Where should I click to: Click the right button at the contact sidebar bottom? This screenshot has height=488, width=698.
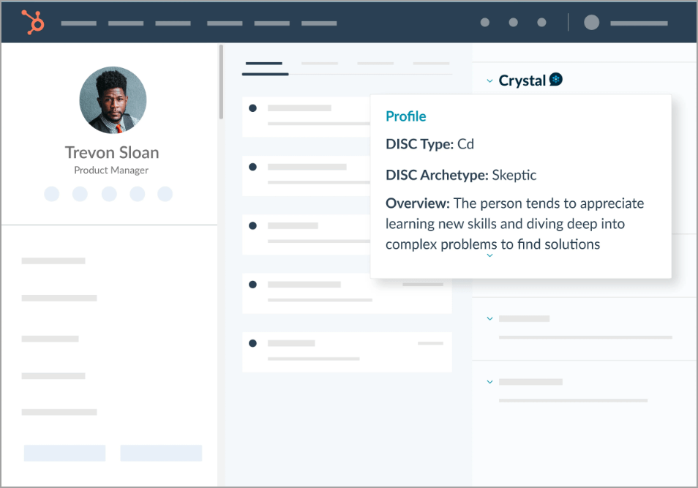161,453
